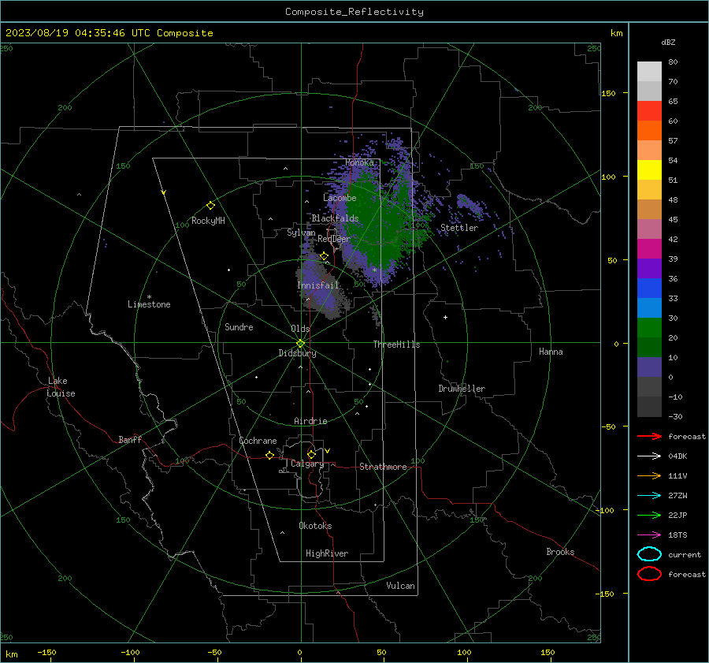The height and width of the screenshot is (663, 709).
Task: Click the red forecast arrow in legend
Action: coord(649,436)
